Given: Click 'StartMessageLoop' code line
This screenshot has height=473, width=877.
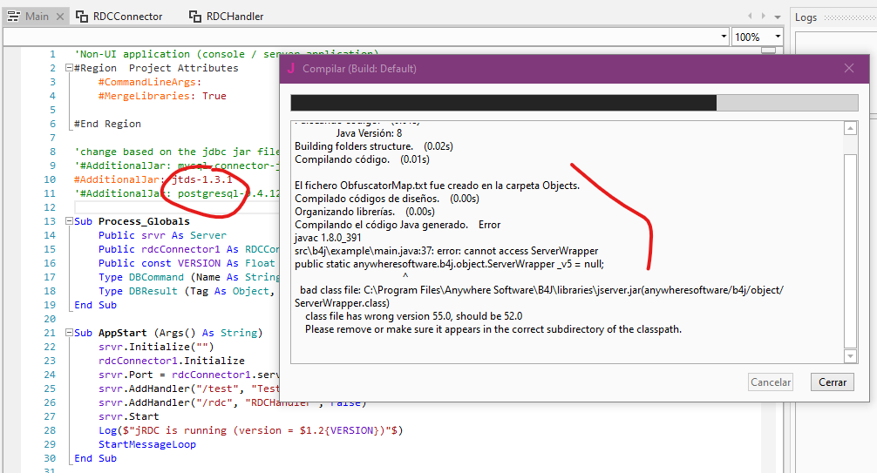Looking at the screenshot, I should 147,444.
